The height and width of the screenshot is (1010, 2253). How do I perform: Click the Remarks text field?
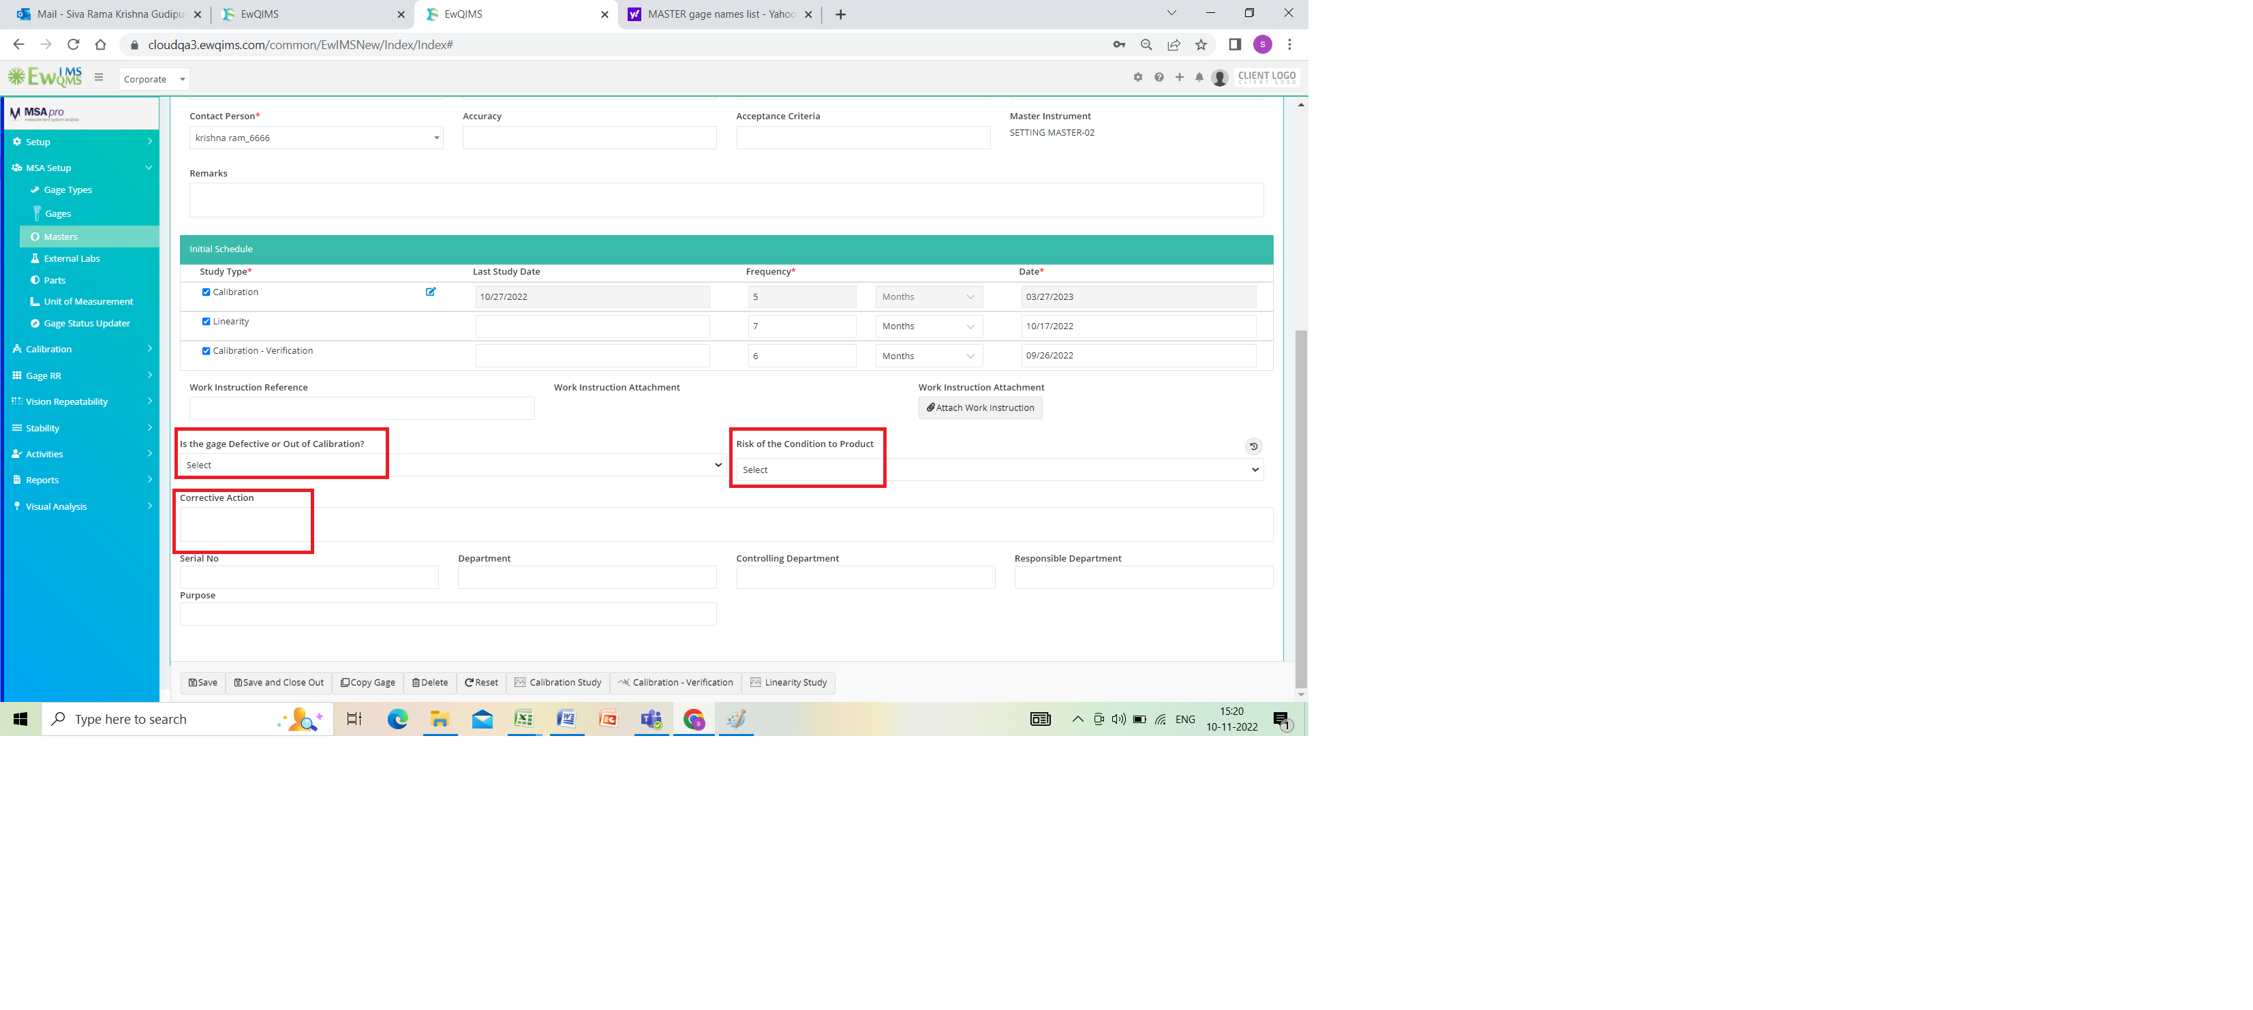pos(726,200)
